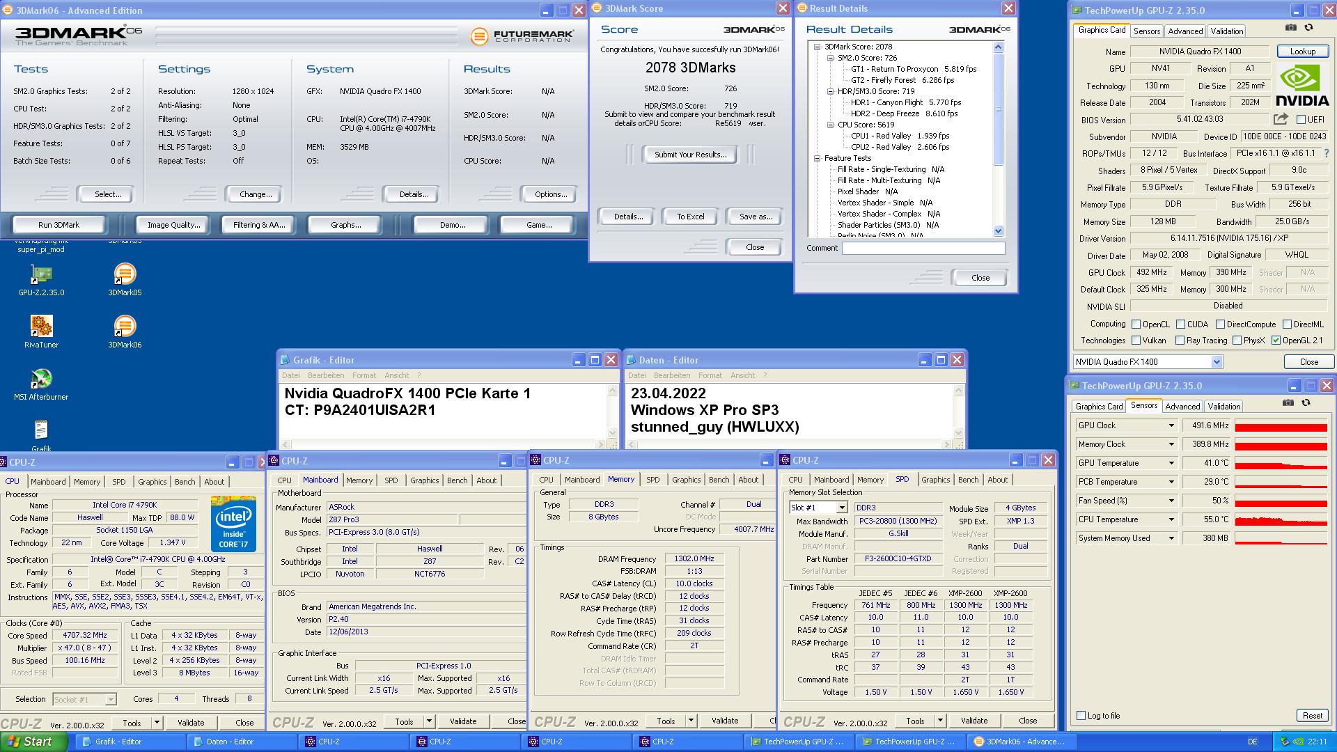Open the Fan Speed (%) sensor dropdown

1171,501
